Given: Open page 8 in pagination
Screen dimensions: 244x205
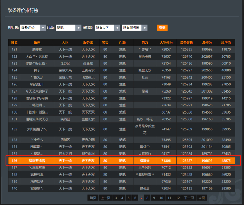Looking at the screenshot, I should (147, 198).
